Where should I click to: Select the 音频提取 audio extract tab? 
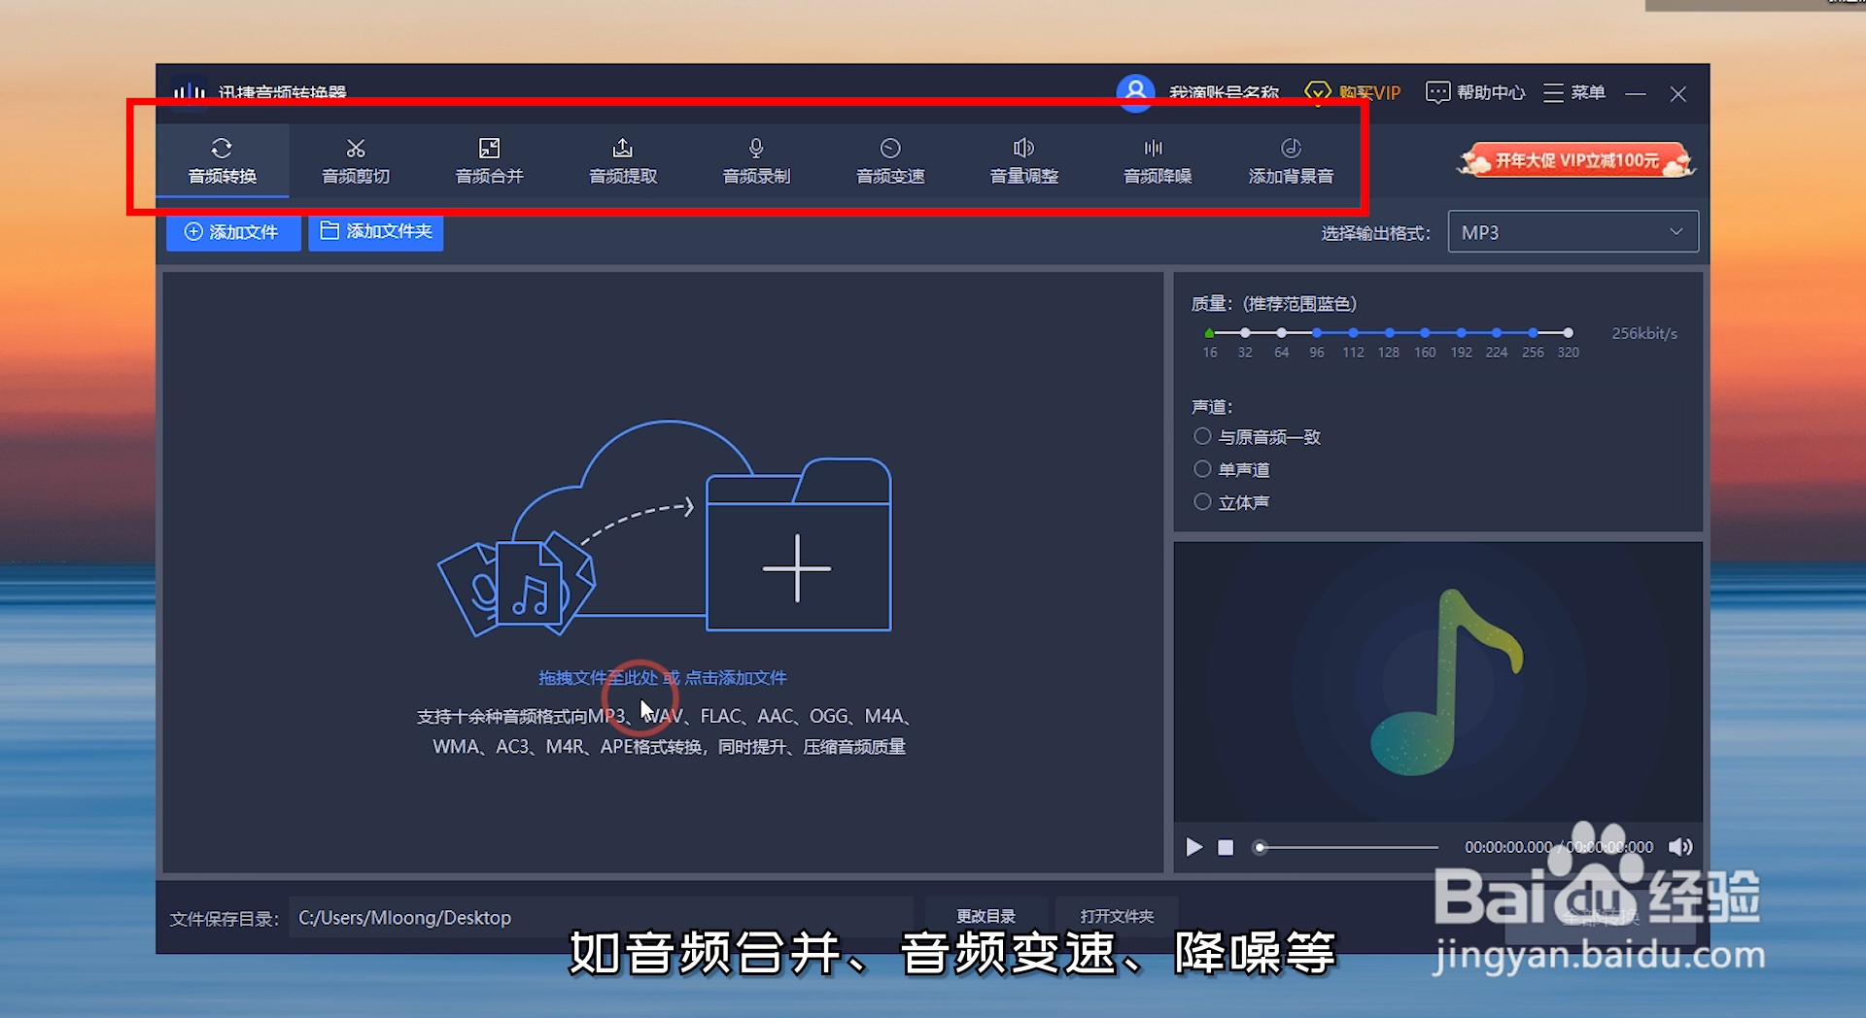tap(623, 160)
